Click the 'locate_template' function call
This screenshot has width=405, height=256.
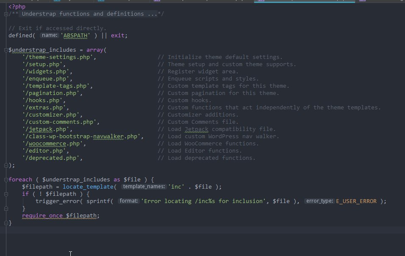coord(88,187)
